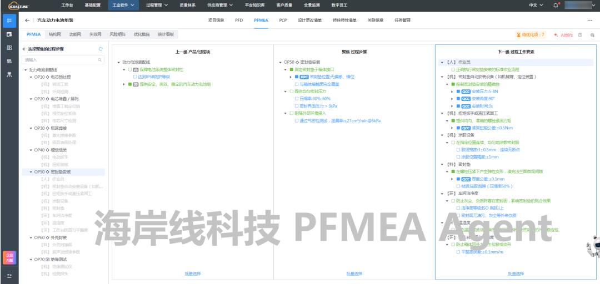Expand the sidebar using bottom menu icon
Screen dimensions: 600x284
click(9, 276)
